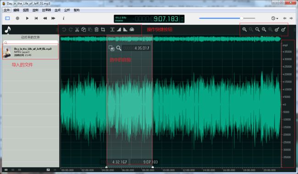Toggle the view mode button left of record
Viewport: 298px width, 174px height.
coord(7,18)
